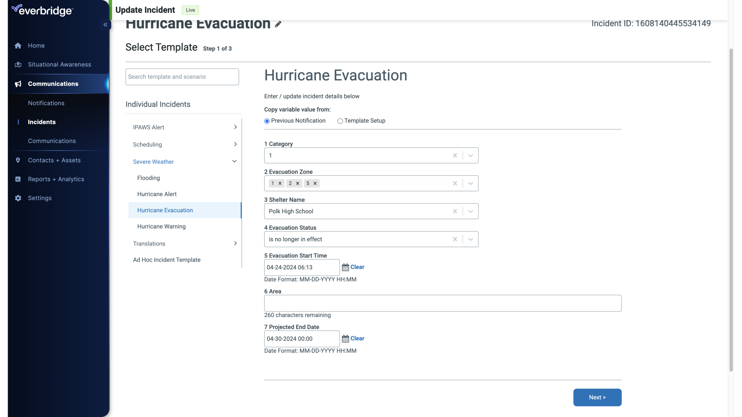Click the Incident ID text

pos(651,24)
